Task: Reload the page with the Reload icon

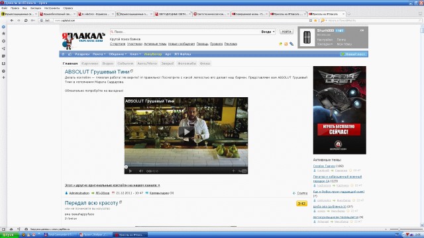Action: 26,20
